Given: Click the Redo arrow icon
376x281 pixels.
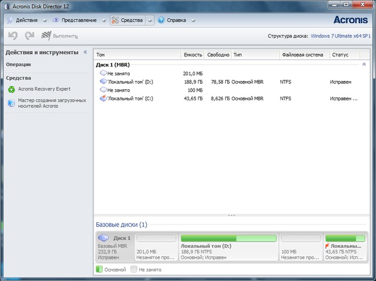Looking at the screenshot, I should (29, 36).
